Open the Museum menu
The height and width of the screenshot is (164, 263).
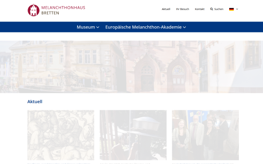point(86,27)
